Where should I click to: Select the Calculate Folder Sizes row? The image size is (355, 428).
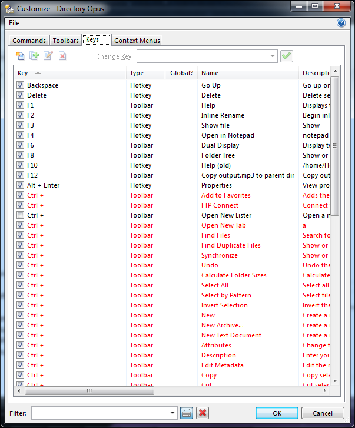pos(172,275)
